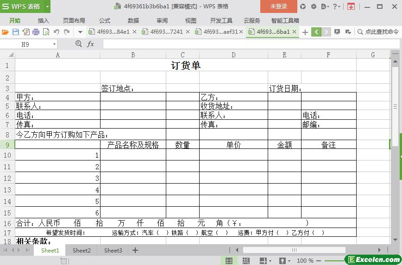Jump to the last sheet with navigation arrow

tap(27, 250)
